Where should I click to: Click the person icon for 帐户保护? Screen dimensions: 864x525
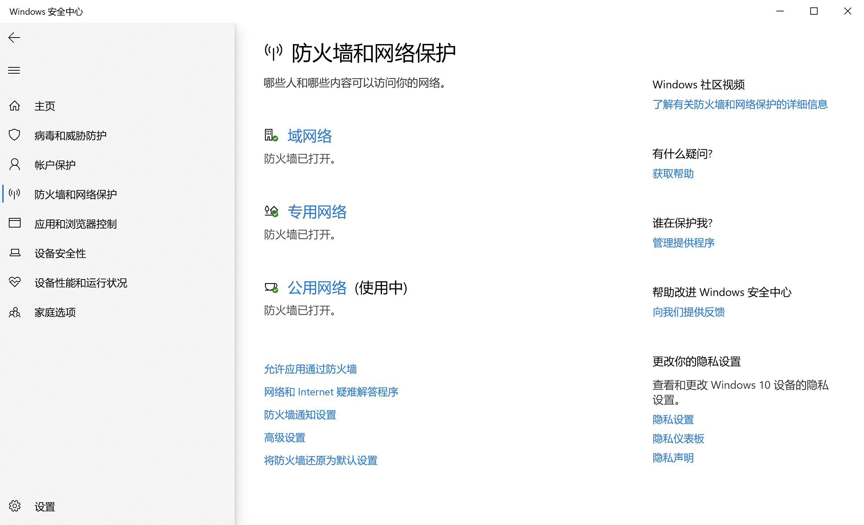pyautogui.click(x=15, y=165)
